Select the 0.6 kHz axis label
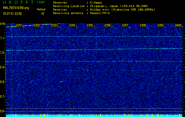This screenshot has width=185, height=117. 3,111
